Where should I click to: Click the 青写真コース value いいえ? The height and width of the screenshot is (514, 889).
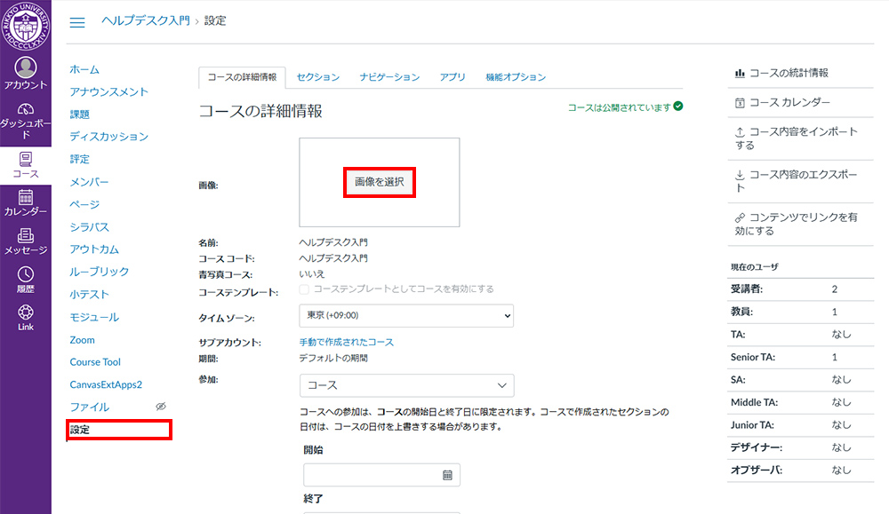coord(312,274)
